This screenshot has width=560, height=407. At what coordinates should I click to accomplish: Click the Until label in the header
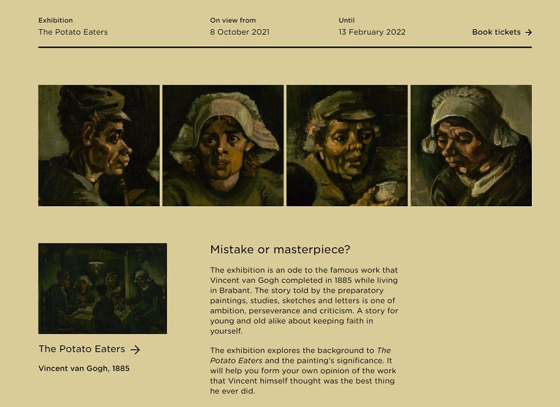(346, 20)
